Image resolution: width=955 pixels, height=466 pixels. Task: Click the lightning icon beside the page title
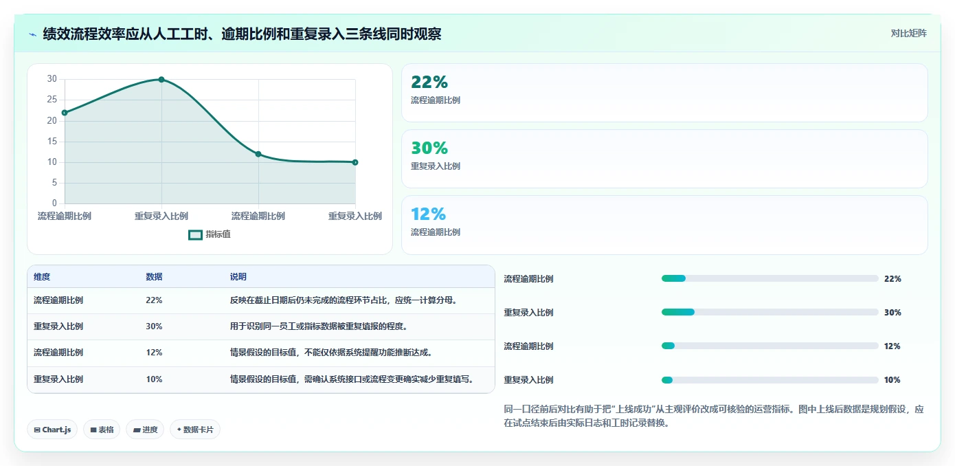click(32, 34)
